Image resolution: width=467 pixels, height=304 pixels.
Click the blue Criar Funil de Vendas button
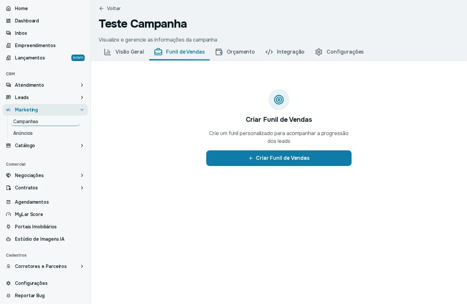coord(279,158)
